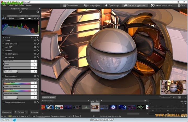
Task: Click the Сохранить button
Action: click(7, 112)
